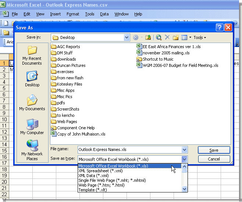This screenshot has height=202, width=242.
Task: Select row 10 header in Excel
Action: click(x=4, y=119)
